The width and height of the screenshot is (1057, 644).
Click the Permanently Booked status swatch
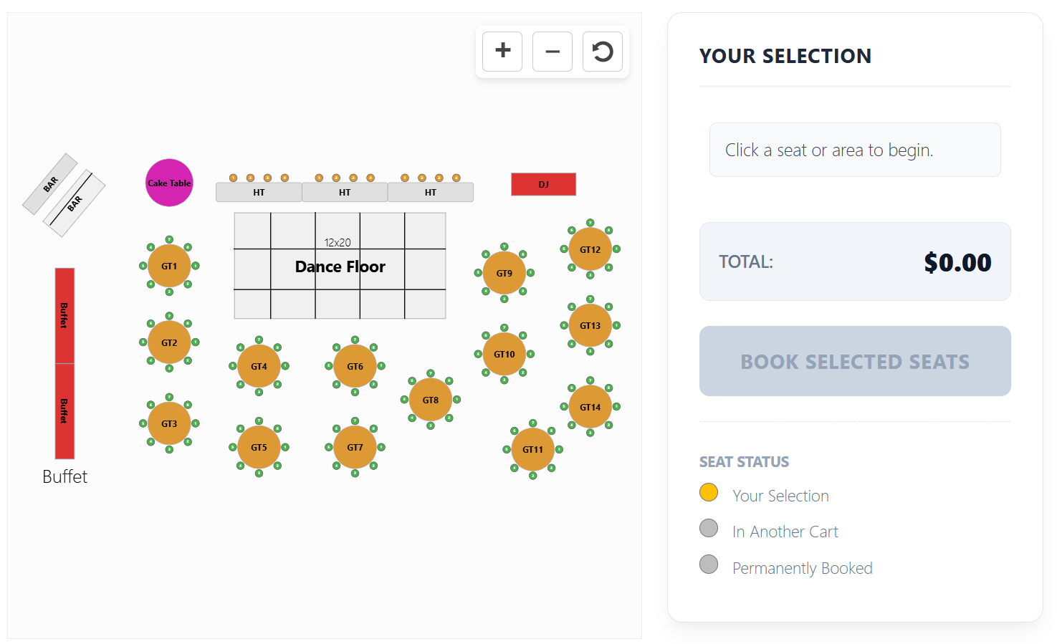tap(709, 564)
